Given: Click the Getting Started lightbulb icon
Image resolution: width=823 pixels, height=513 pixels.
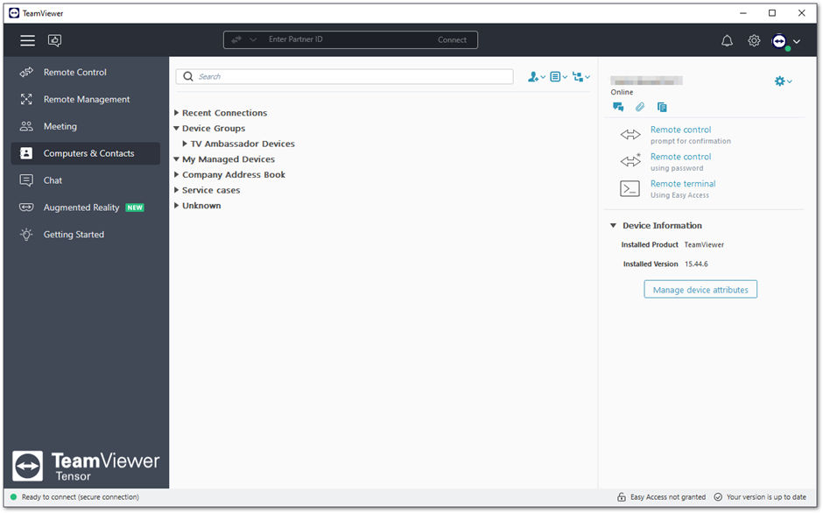Looking at the screenshot, I should [x=26, y=235].
